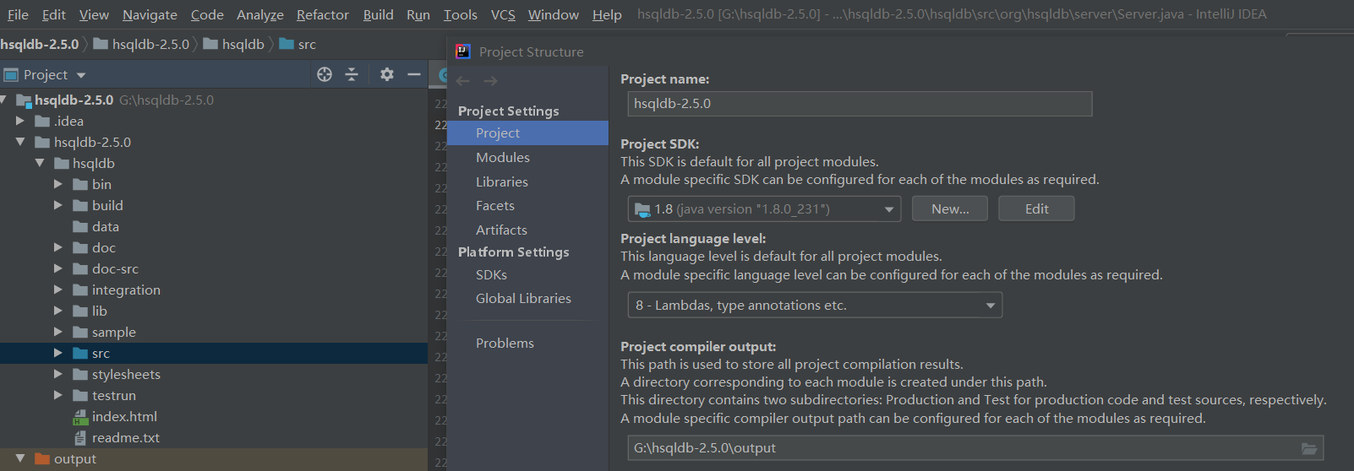
Task: Expand the bin folder
Action: tap(57, 184)
